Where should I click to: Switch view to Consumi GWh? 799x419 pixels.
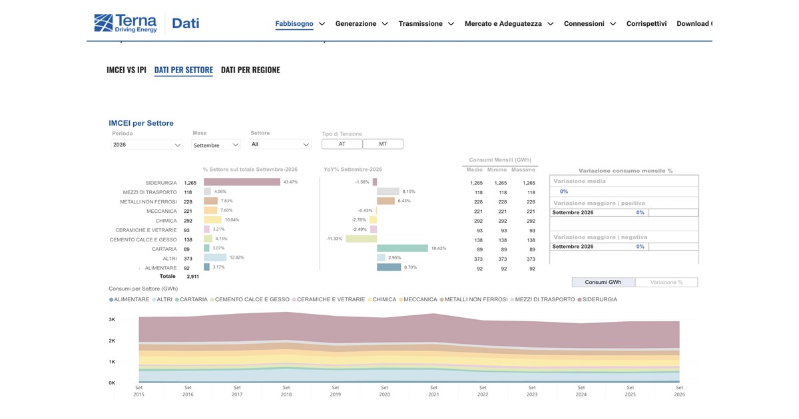coord(603,282)
